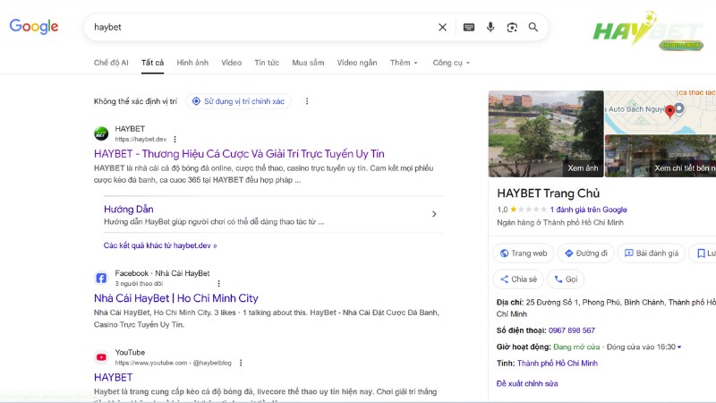Click in the haybet search field

point(260,28)
